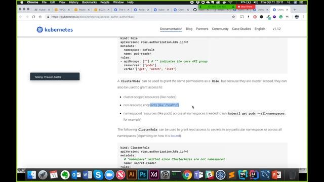Open the English language dropdown
324x182 pixels.
pos(260,29)
